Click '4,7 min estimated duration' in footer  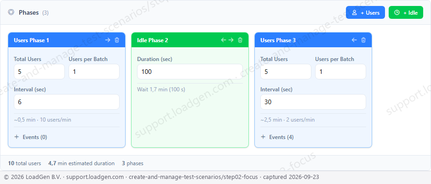tap(81, 163)
